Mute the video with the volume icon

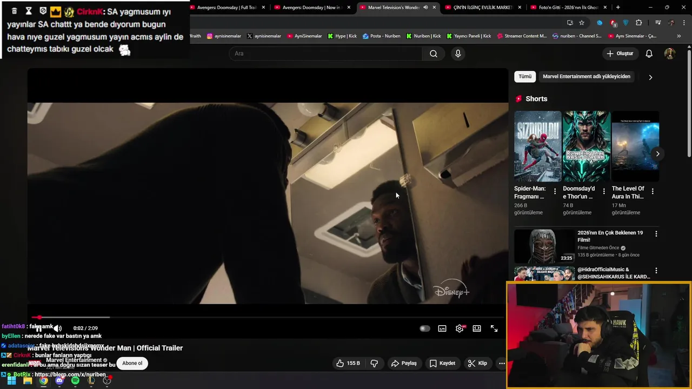58,328
